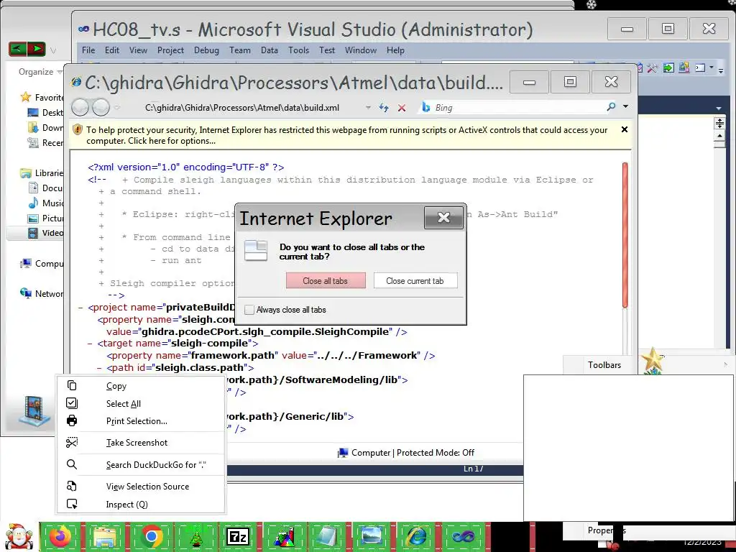Image resolution: width=736 pixels, height=552 pixels.
Task: Open the Tools menu in Visual Studio
Action: point(298,50)
